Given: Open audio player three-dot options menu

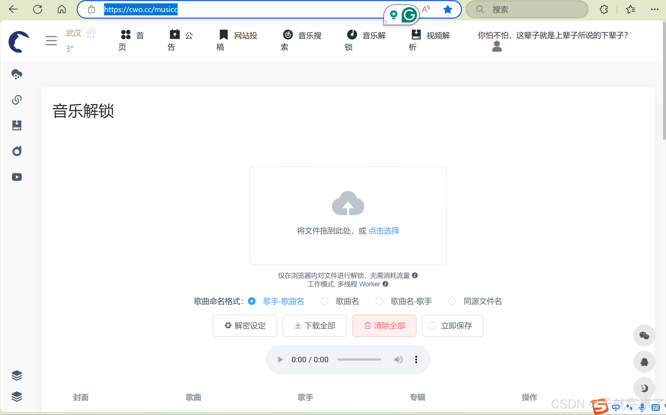Looking at the screenshot, I should pyautogui.click(x=416, y=360).
